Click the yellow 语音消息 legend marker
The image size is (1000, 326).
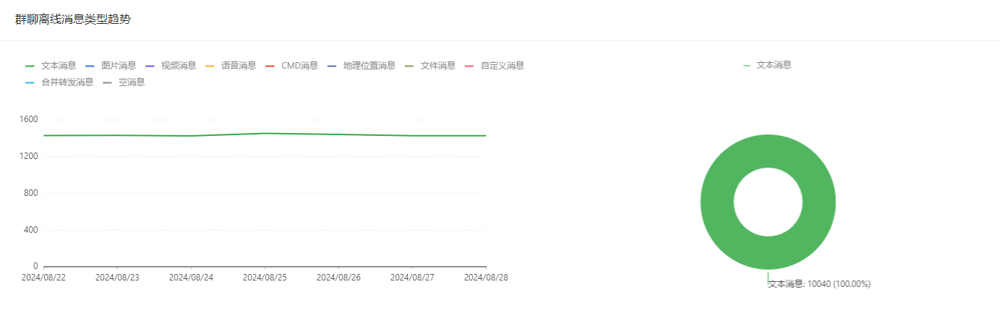coord(210,66)
